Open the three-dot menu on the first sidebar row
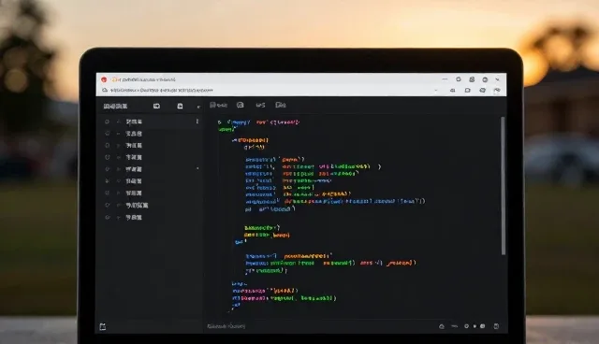This screenshot has width=599, height=344. pyautogui.click(x=197, y=122)
